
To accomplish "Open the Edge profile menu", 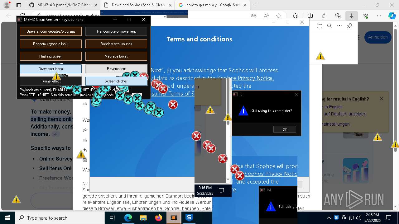I will 7,5.
